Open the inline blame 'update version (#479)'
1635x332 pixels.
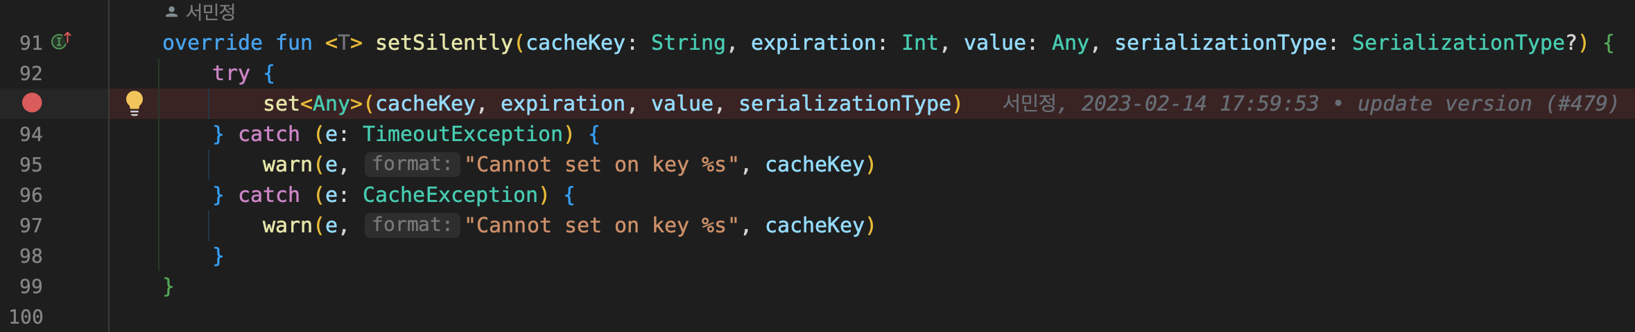point(1487,104)
